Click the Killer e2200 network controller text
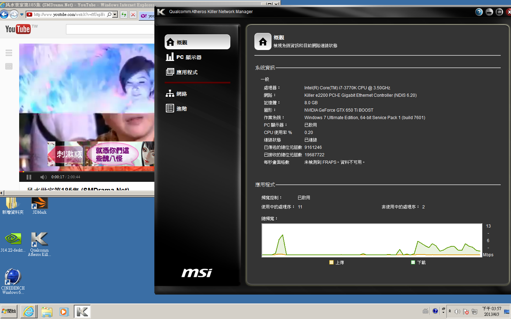This screenshot has height=319, width=511. coord(361,95)
